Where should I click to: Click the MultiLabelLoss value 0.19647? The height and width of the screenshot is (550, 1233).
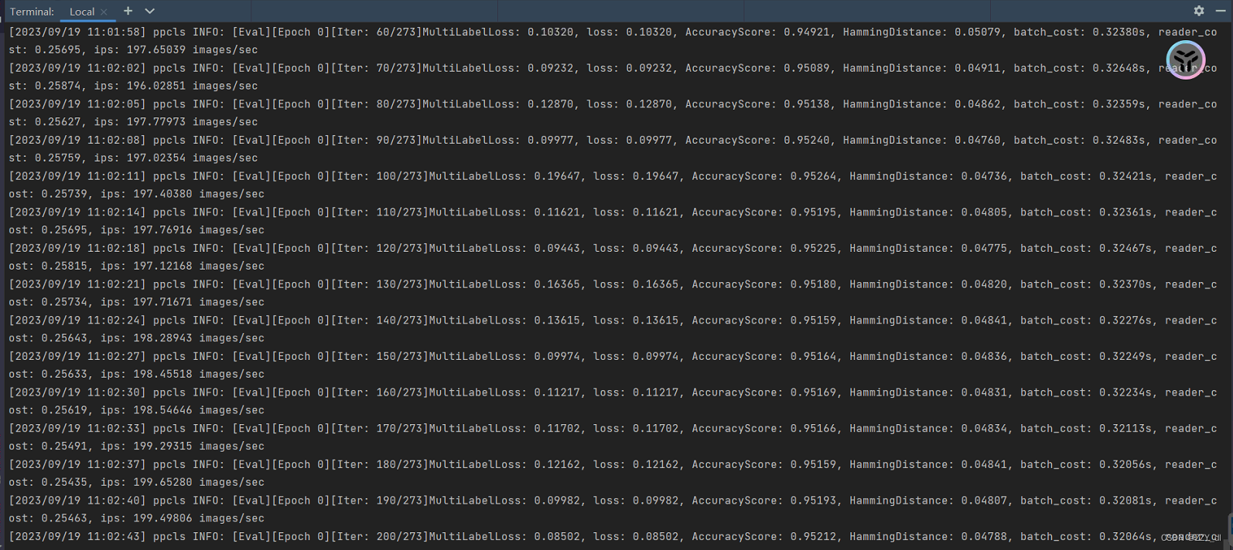pos(557,176)
